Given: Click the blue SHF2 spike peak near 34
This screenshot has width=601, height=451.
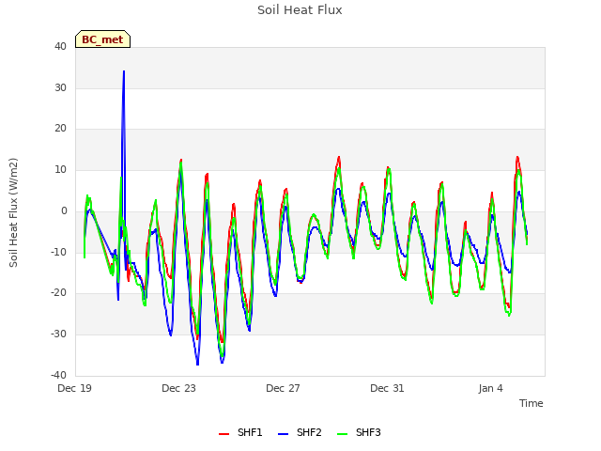Looking at the screenshot, I should point(124,71).
